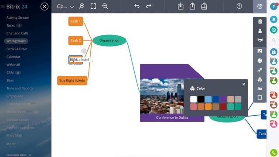Click the task clipboard icon in side panel
This screenshot has height=157, width=279.
260,21
